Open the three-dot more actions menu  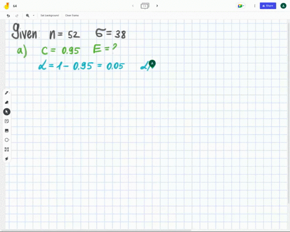[x=255, y=6]
